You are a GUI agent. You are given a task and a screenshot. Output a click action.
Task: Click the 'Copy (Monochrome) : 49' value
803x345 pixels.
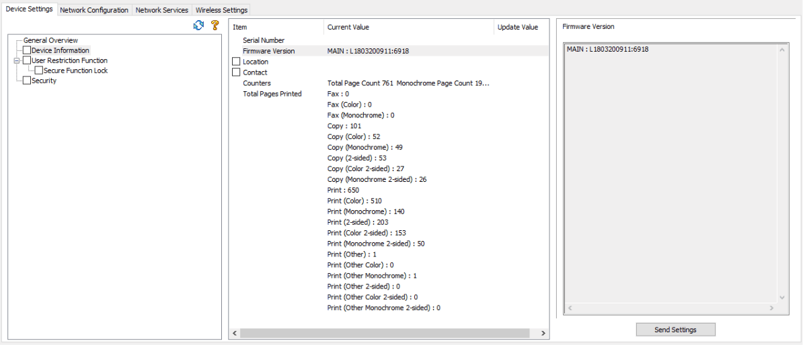365,147
